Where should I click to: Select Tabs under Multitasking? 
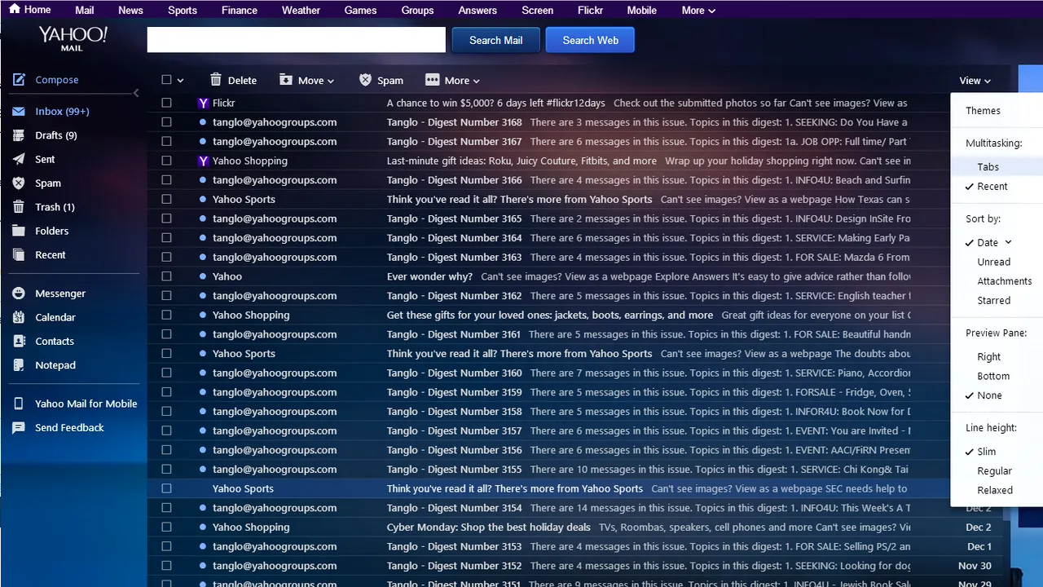(988, 167)
